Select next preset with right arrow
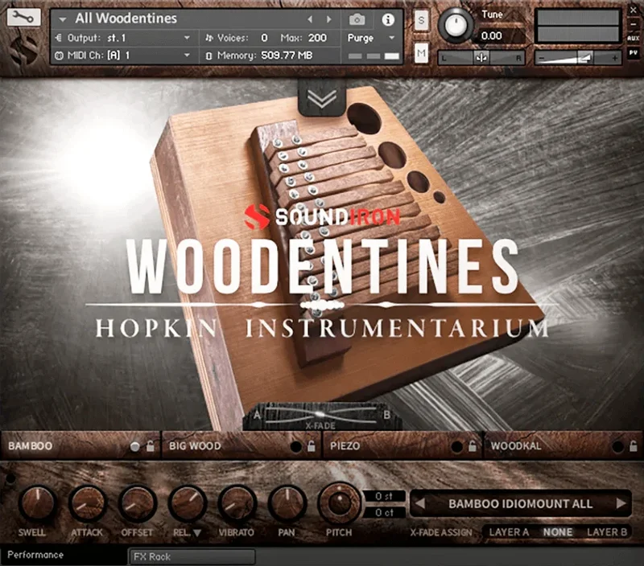Image resolution: width=644 pixels, height=566 pixels. 621,503
